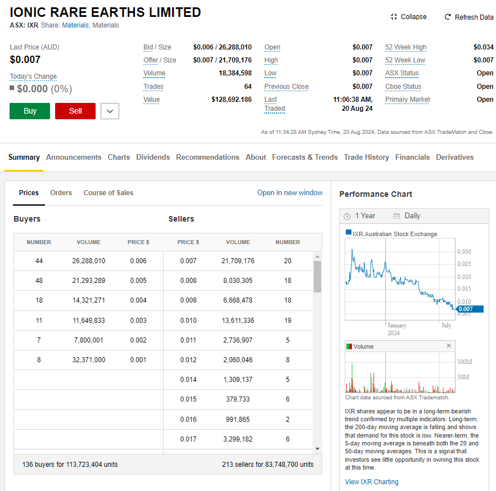Open the View IXR Charting link
The width and height of the screenshot is (496, 491).
point(372,482)
